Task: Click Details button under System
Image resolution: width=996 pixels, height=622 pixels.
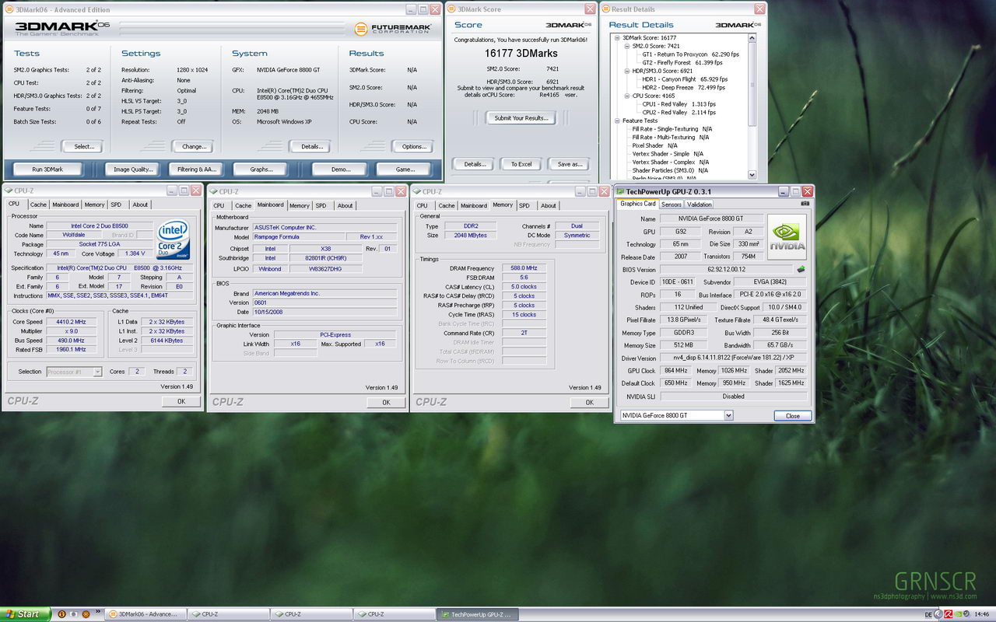Action: (311, 146)
